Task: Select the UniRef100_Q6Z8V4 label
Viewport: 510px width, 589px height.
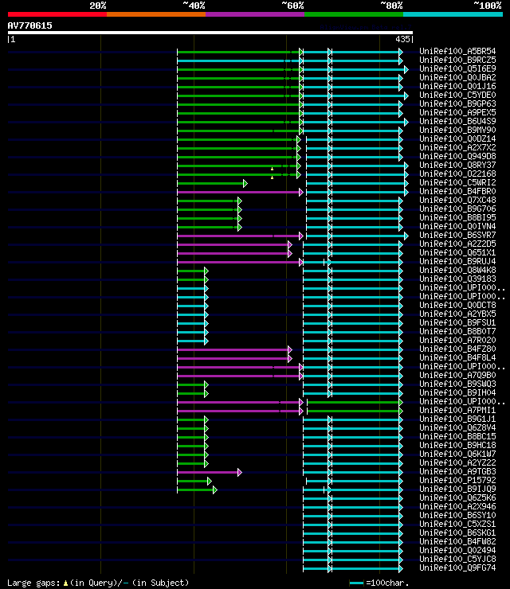Action: point(457,428)
